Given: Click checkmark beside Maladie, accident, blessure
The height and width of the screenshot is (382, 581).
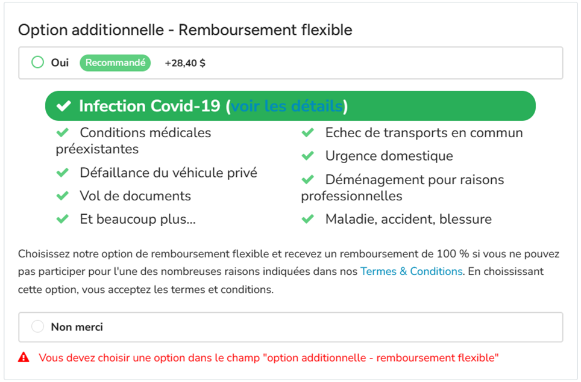Looking at the screenshot, I should pyautogui.click(x=307, y=219).
